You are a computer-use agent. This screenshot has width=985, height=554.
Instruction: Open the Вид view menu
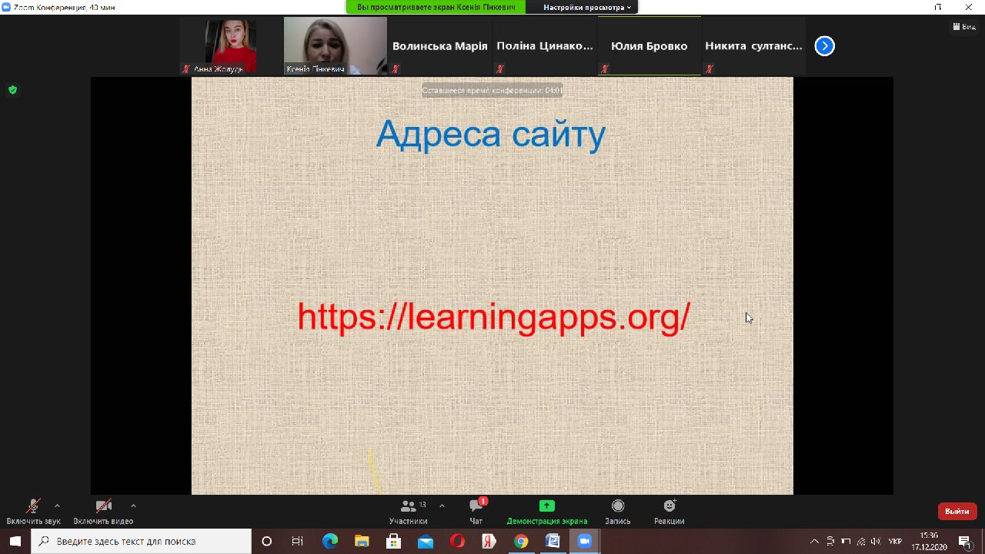tap(964, 26)
